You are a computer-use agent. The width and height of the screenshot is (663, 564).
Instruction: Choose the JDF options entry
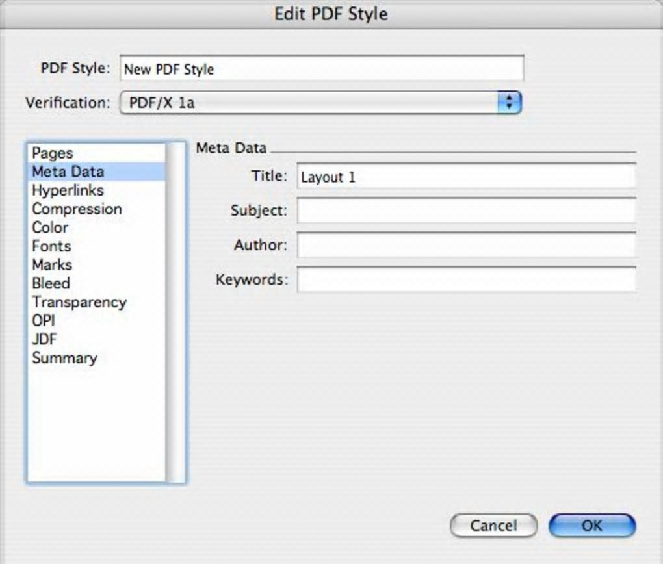click(43, 339)
